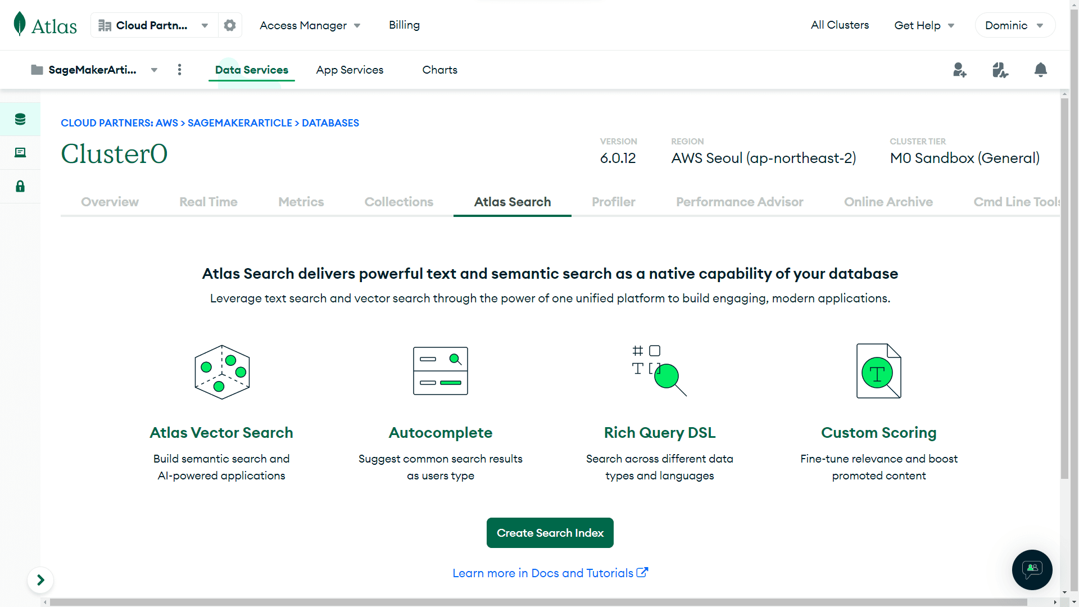Click the Rich Query DSL icon
This screenshot has width=1079, height=607.
[659, 370]
